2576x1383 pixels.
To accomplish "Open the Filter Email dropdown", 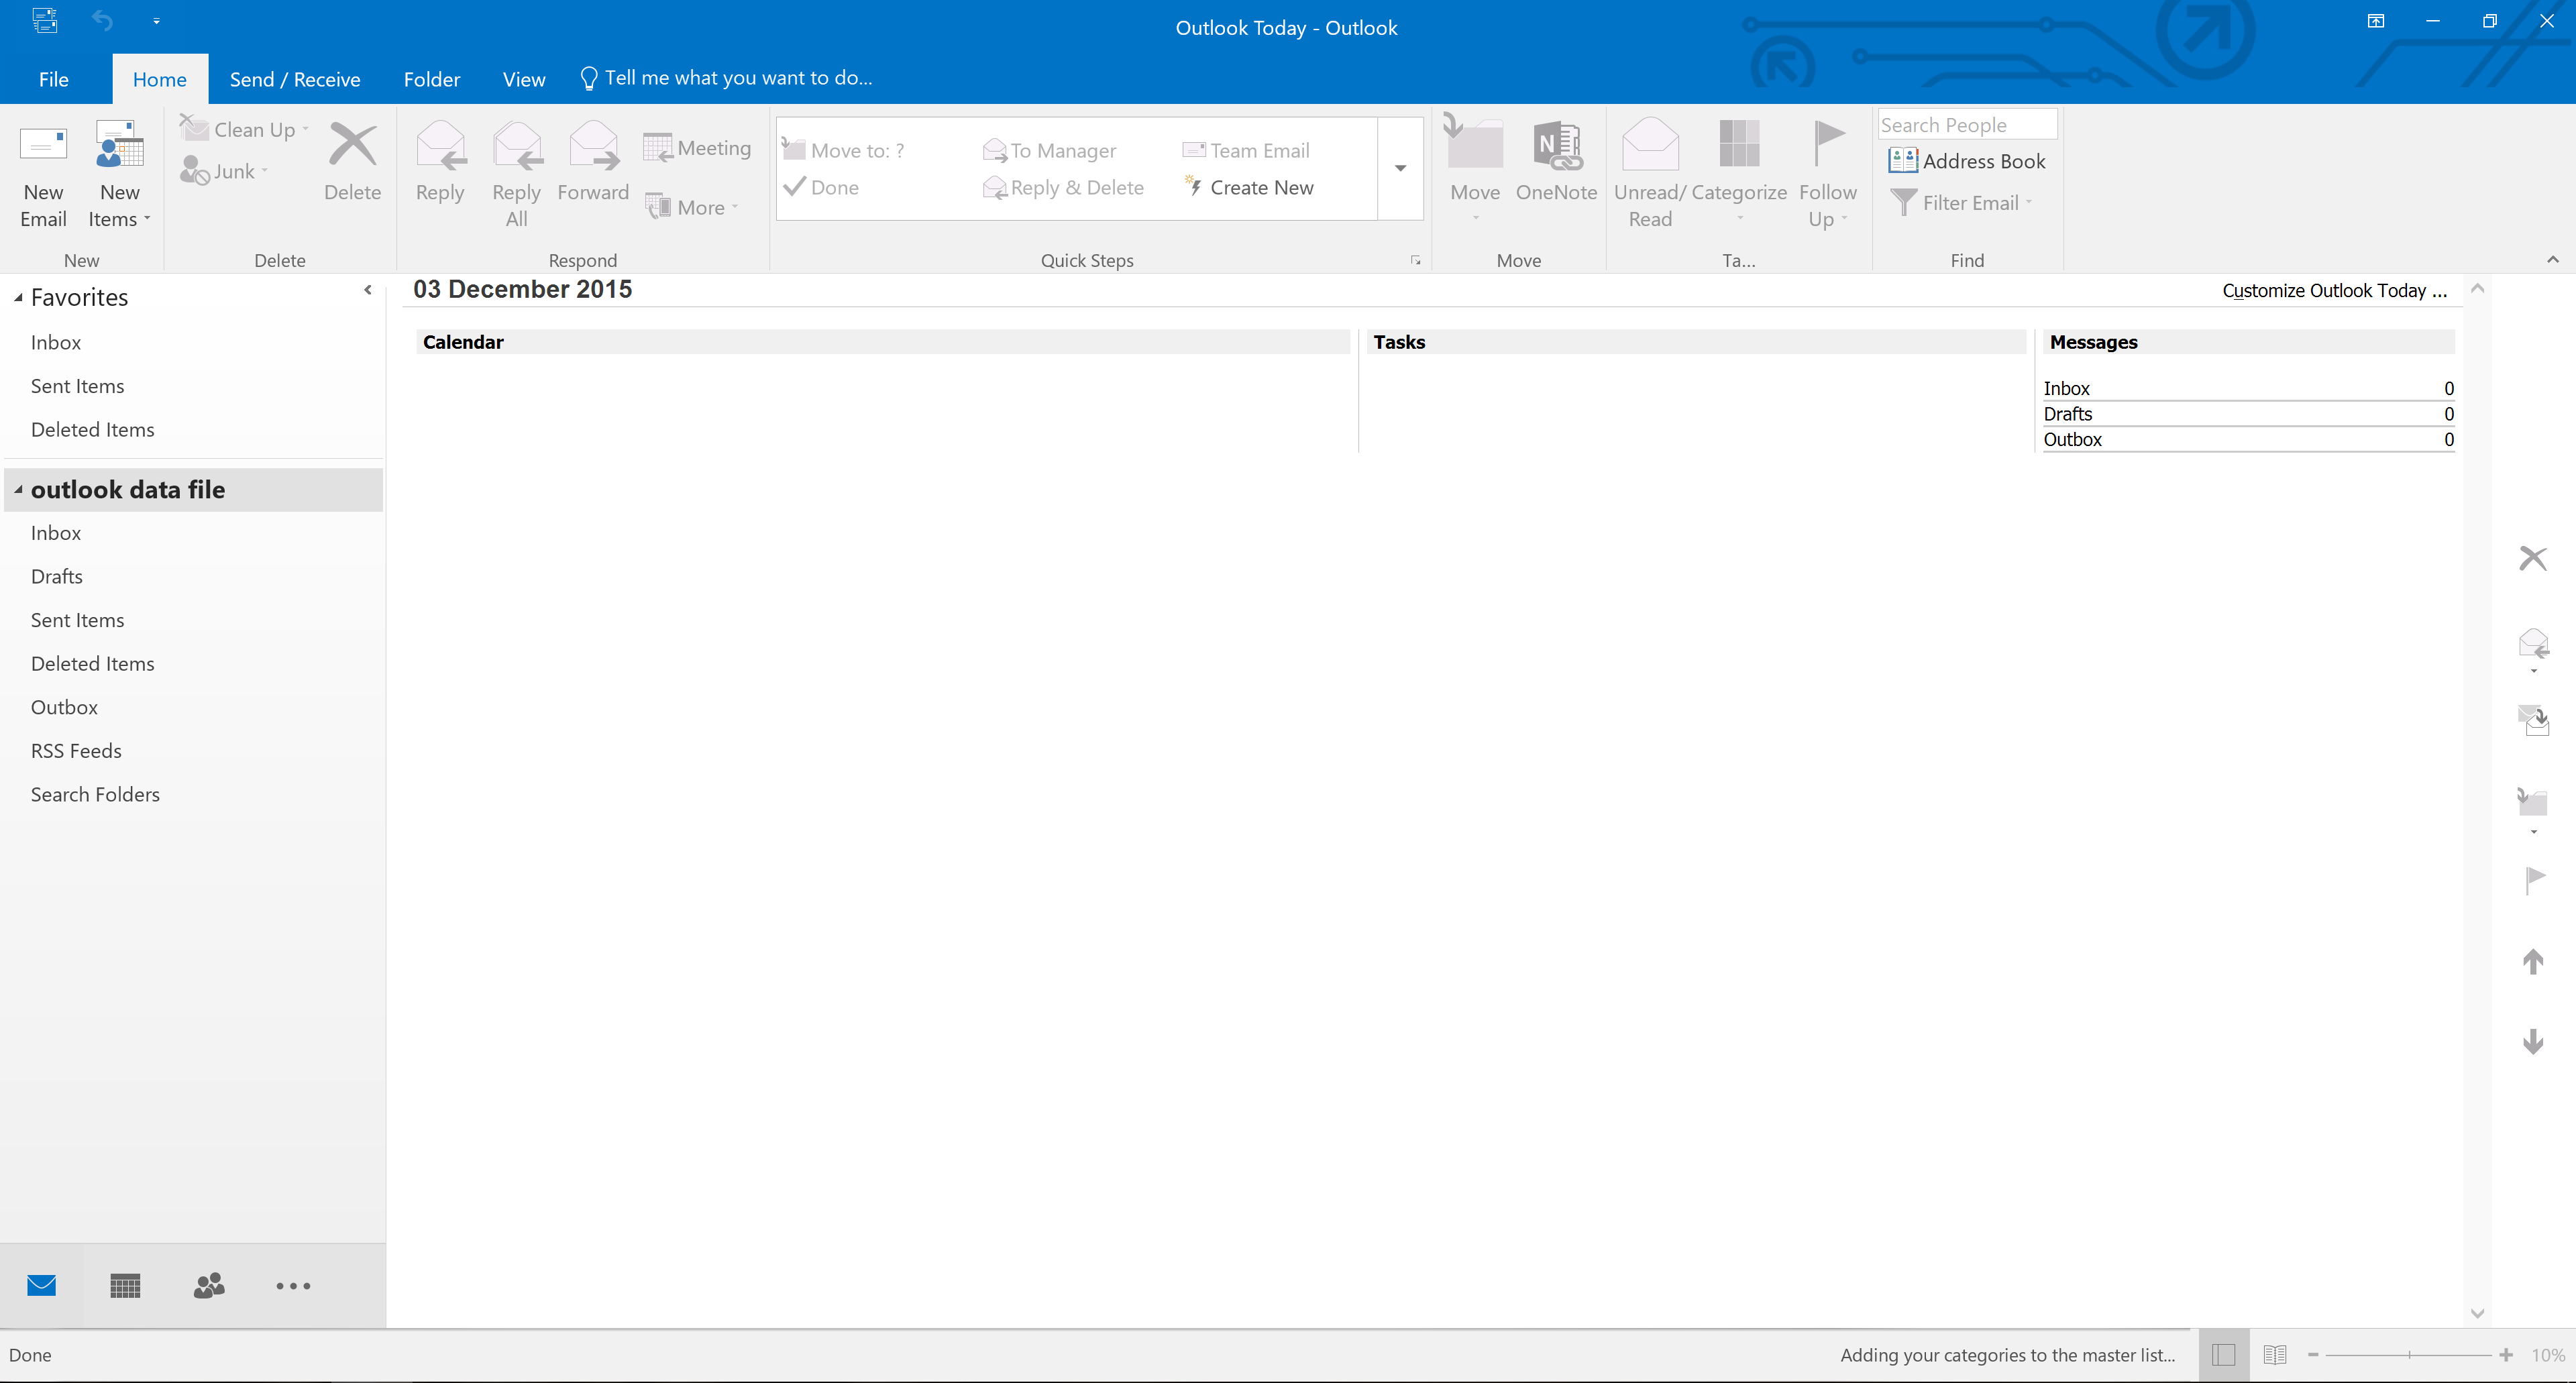I will tap(1961, 203).
